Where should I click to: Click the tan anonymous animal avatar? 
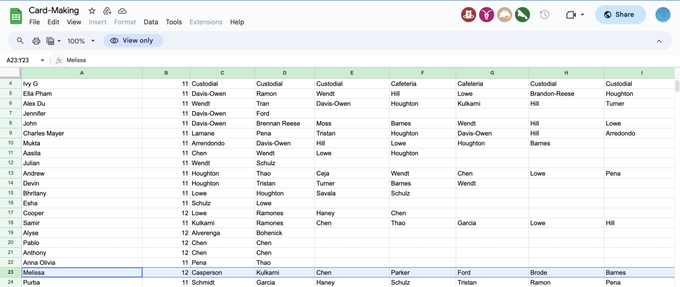coord(505,15)
